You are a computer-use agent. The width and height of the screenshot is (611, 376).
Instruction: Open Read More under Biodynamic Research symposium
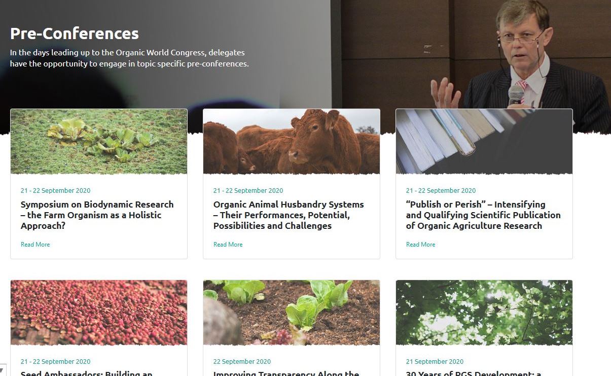[x=35, y=245]
